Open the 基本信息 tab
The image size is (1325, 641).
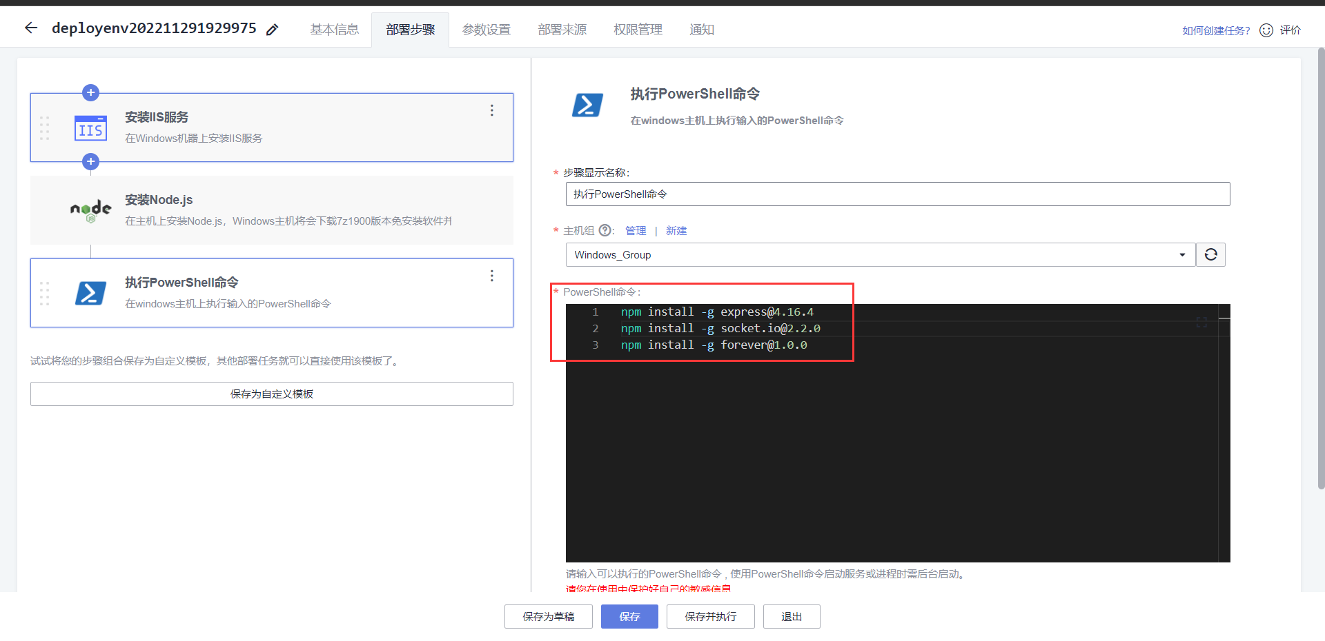pyautogui.click(x=334, y=30)
